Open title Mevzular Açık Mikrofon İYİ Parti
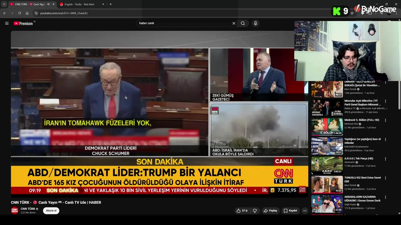This screenshot has height=225, width=401. [362, 102]
